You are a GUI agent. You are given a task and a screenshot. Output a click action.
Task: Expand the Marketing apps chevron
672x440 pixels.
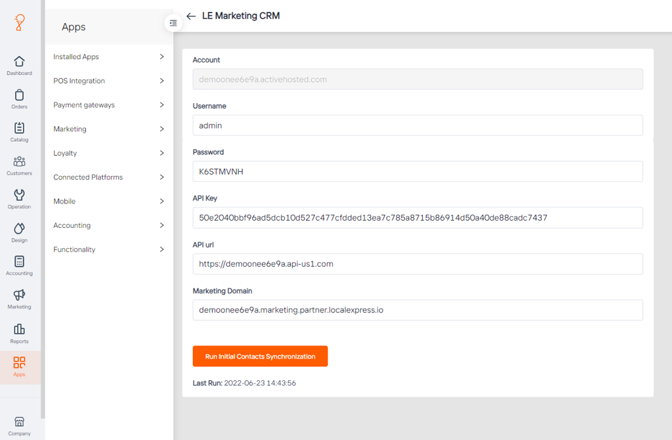click(161, 129)
